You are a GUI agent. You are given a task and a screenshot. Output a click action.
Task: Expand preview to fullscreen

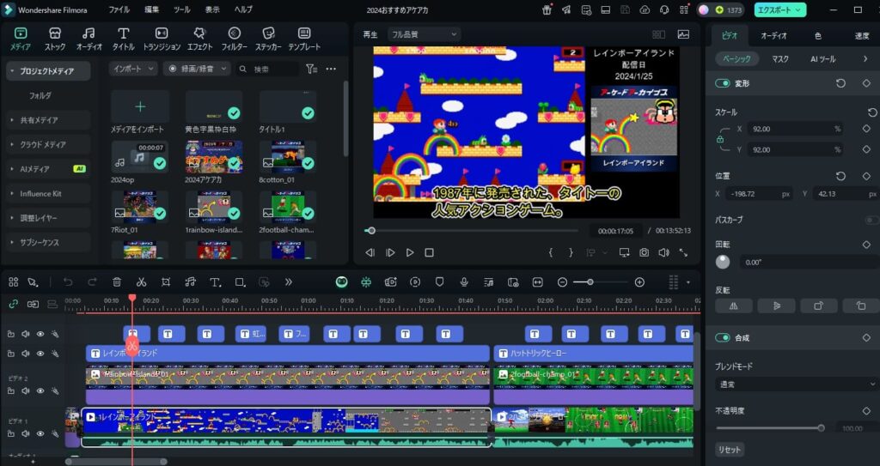click(683, 253)
